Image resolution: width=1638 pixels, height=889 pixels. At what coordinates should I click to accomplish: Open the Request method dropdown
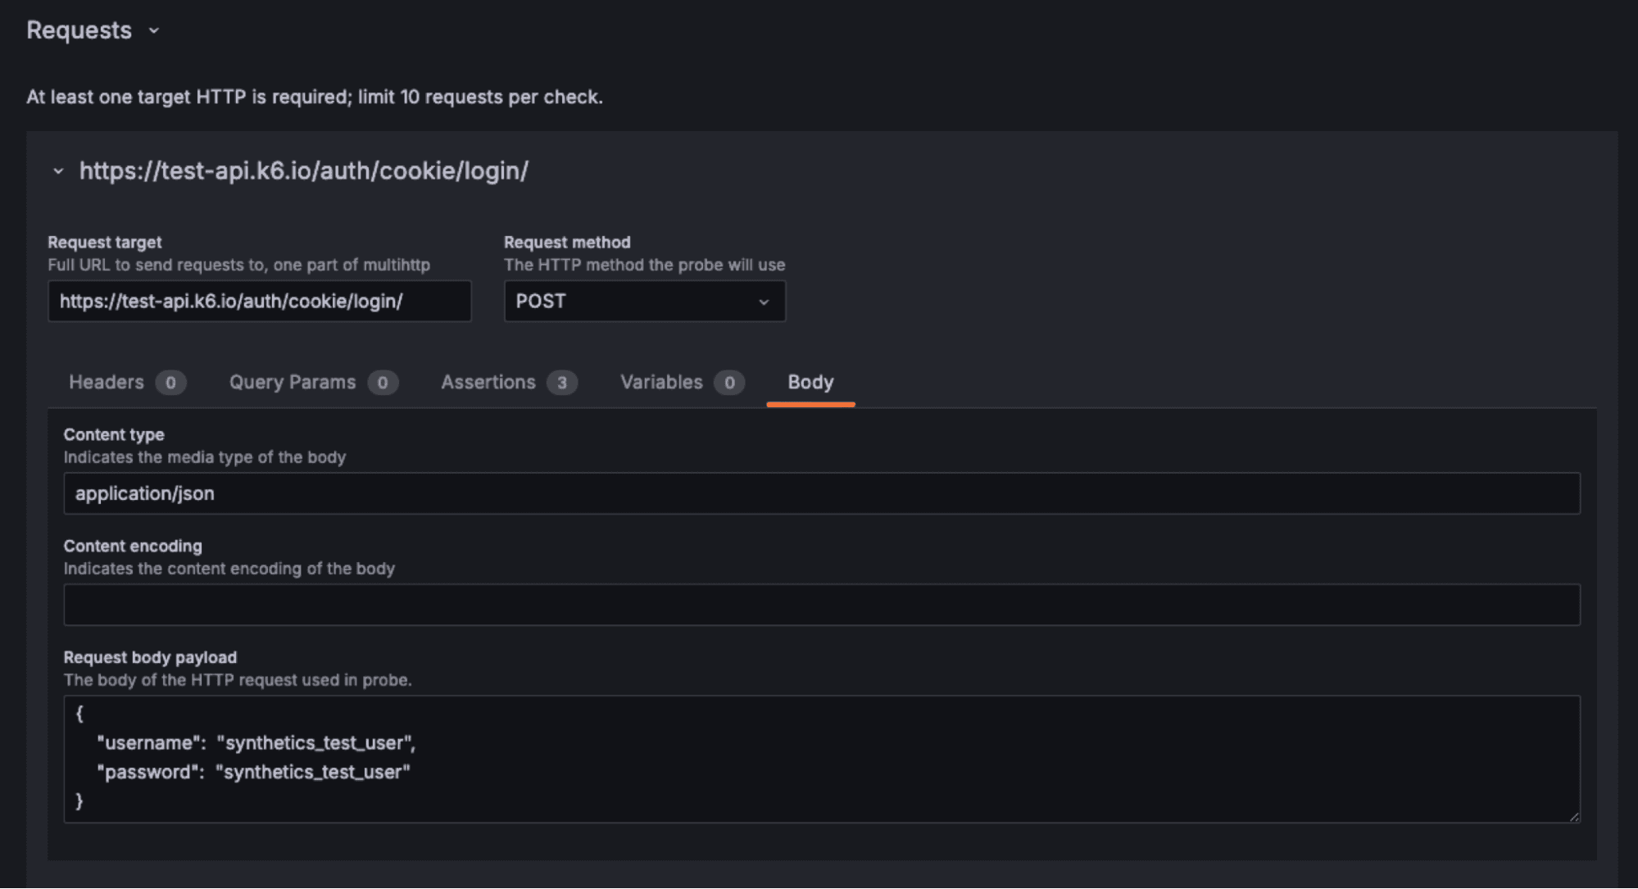click(x=644, y=302)
